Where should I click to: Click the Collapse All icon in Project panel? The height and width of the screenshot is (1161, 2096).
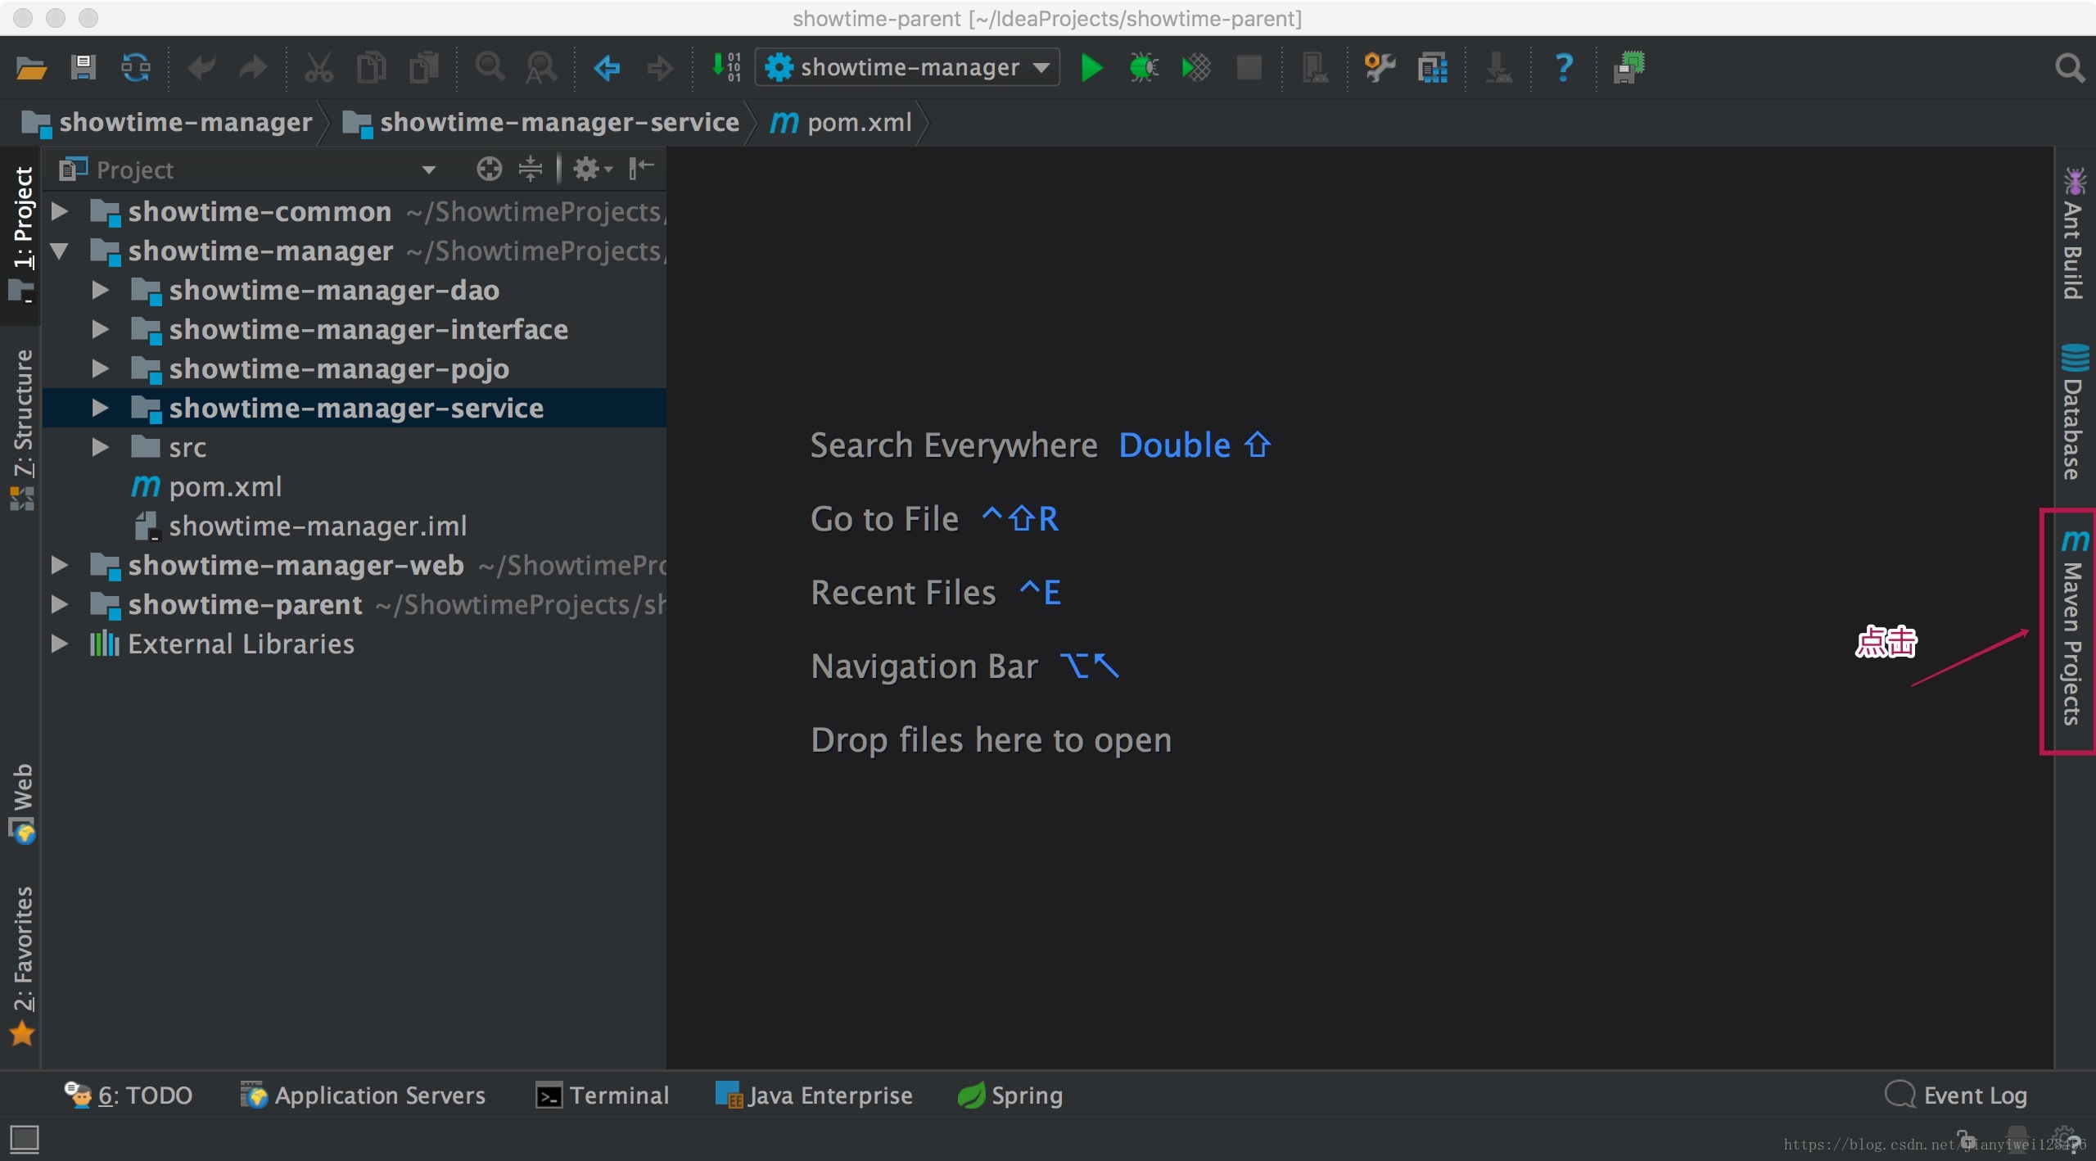(531, 169)
